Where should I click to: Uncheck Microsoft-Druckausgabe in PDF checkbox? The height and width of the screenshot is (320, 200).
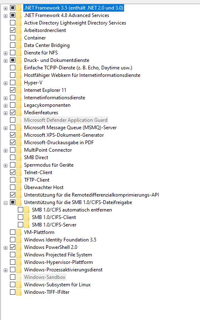12,143
